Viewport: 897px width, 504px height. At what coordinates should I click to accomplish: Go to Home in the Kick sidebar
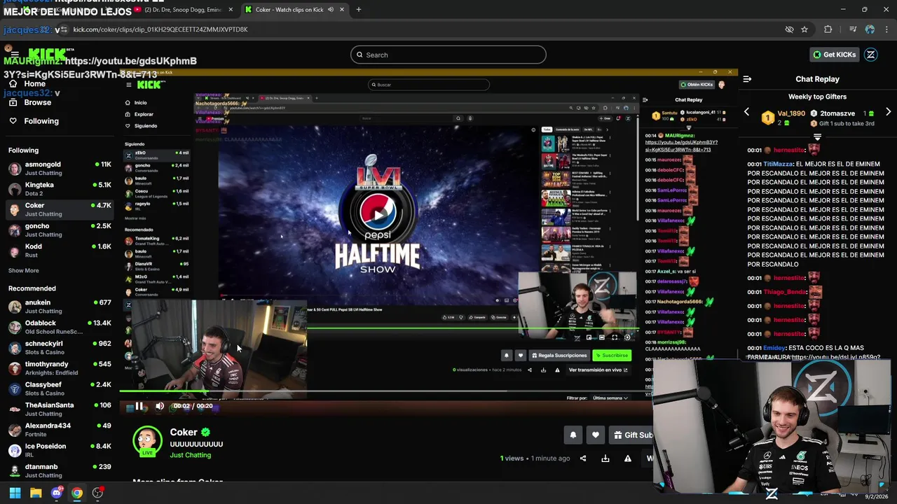[x=34, y=83]
